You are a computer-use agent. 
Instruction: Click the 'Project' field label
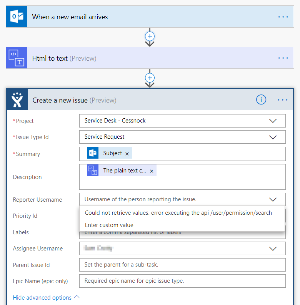(x=25, y=121)
